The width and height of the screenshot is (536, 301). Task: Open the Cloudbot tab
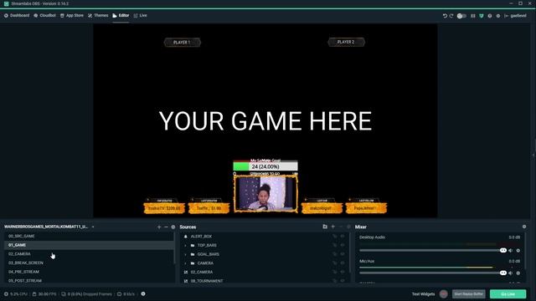click(x=44, y=15)
